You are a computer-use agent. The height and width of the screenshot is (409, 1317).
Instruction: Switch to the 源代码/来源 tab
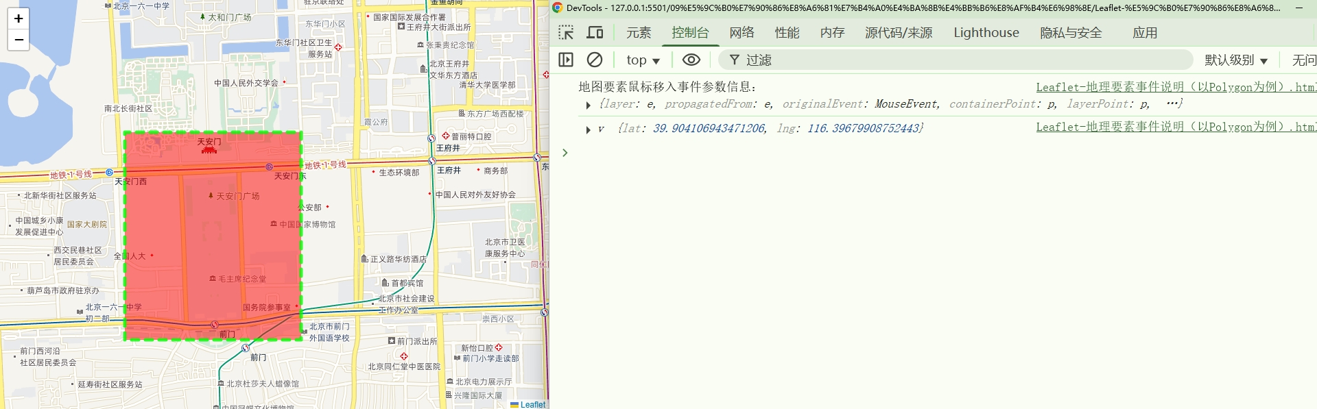[899, 33]
